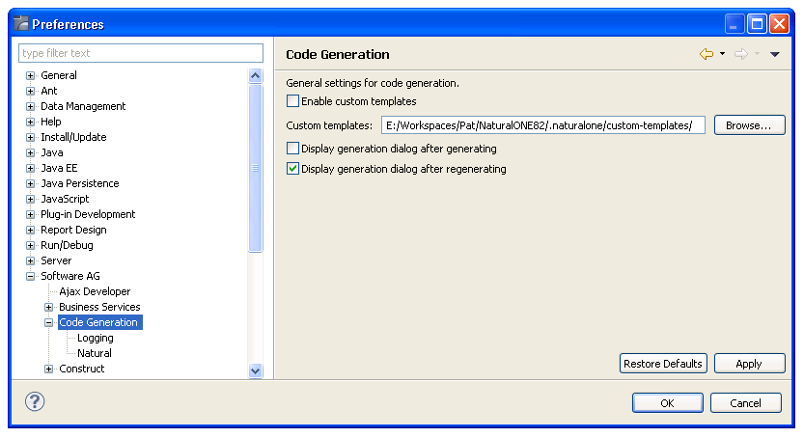The height and width of the screenshot is (438, 804).
Task: Expand the Business Services node
Action: coord(49,307)
